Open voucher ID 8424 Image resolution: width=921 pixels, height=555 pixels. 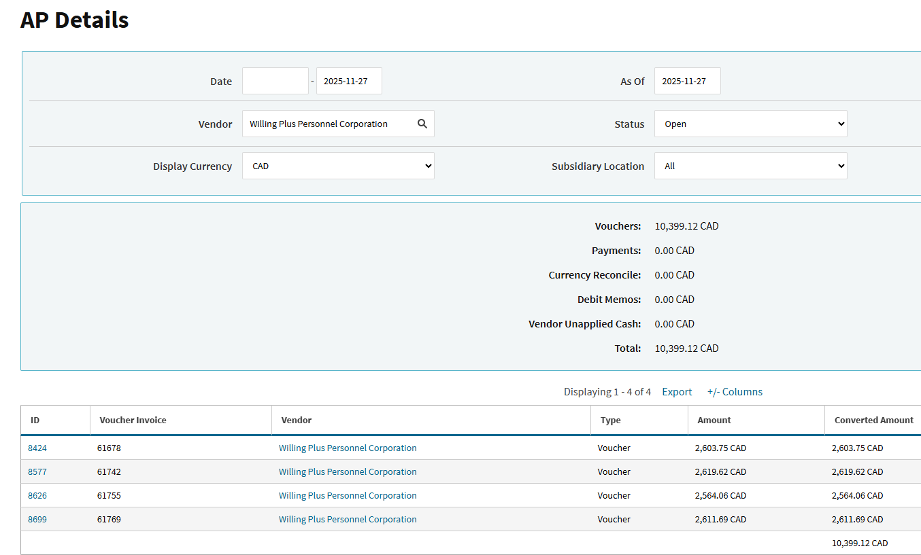click(37, 448)
